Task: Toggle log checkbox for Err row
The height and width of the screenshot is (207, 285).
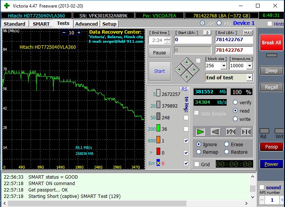Action: 186,163
